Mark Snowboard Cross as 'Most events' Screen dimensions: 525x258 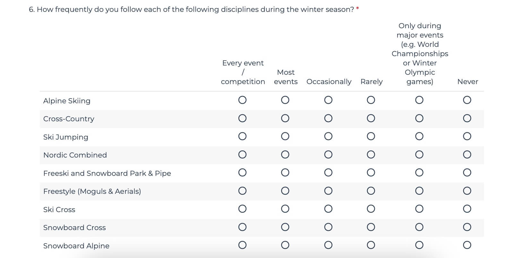point(285,227)
